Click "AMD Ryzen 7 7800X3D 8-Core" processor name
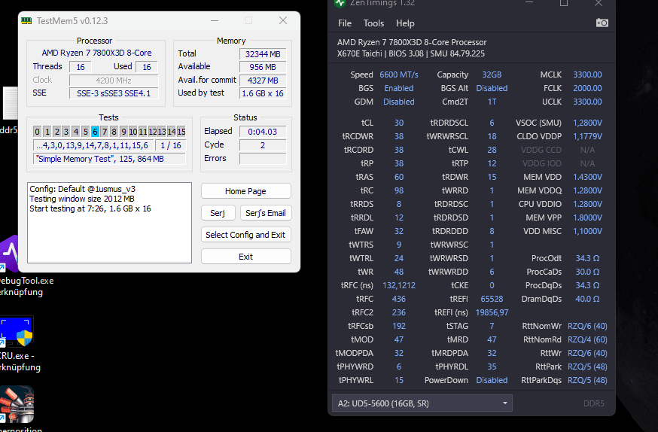The image size is (658, 432). pyautogui.click(x=96, y=53)
